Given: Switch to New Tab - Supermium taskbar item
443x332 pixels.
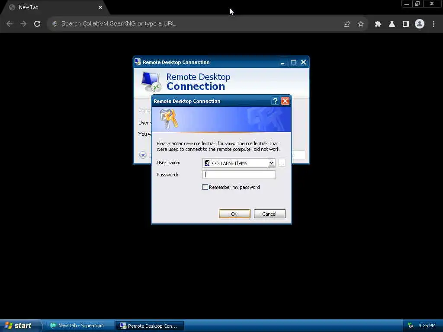Looking at the screenshot, I should point(80,326).
